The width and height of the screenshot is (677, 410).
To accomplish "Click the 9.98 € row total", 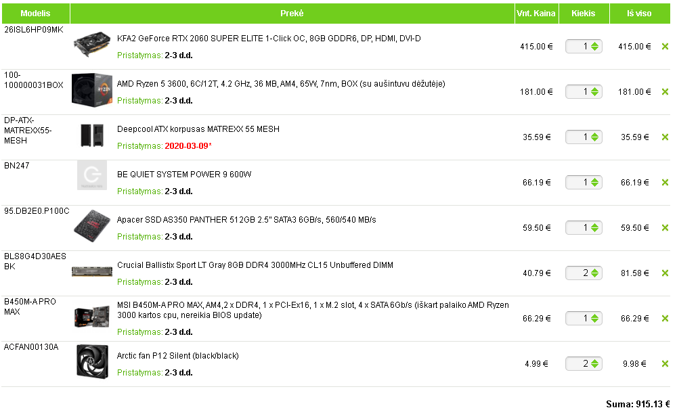I will (x=635, y=364).
